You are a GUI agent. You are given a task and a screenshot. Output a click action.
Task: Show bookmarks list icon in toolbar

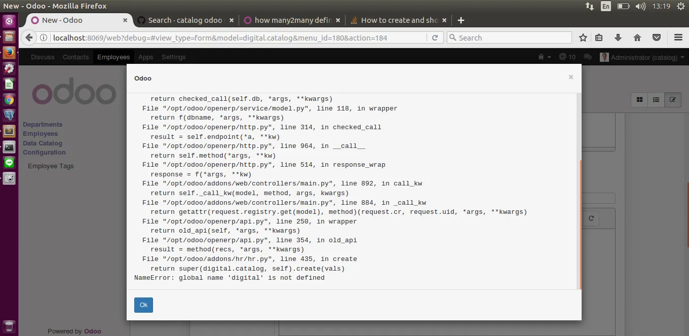coord(599,38)
